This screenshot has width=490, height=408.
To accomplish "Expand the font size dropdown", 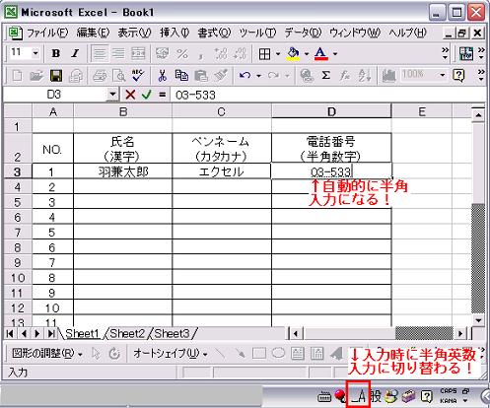I will (x=35, y=53).
